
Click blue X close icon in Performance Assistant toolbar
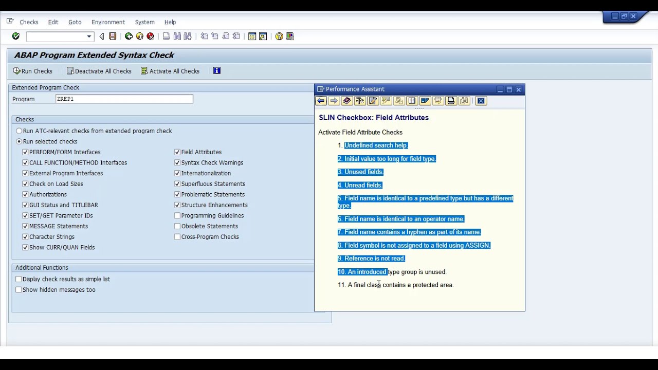[481, 101]
